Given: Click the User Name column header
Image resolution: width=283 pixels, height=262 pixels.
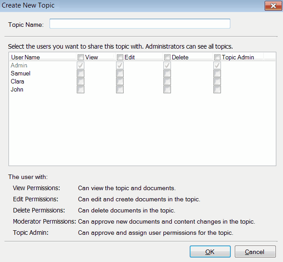Looking at the screenshot, I should point(25,57).
